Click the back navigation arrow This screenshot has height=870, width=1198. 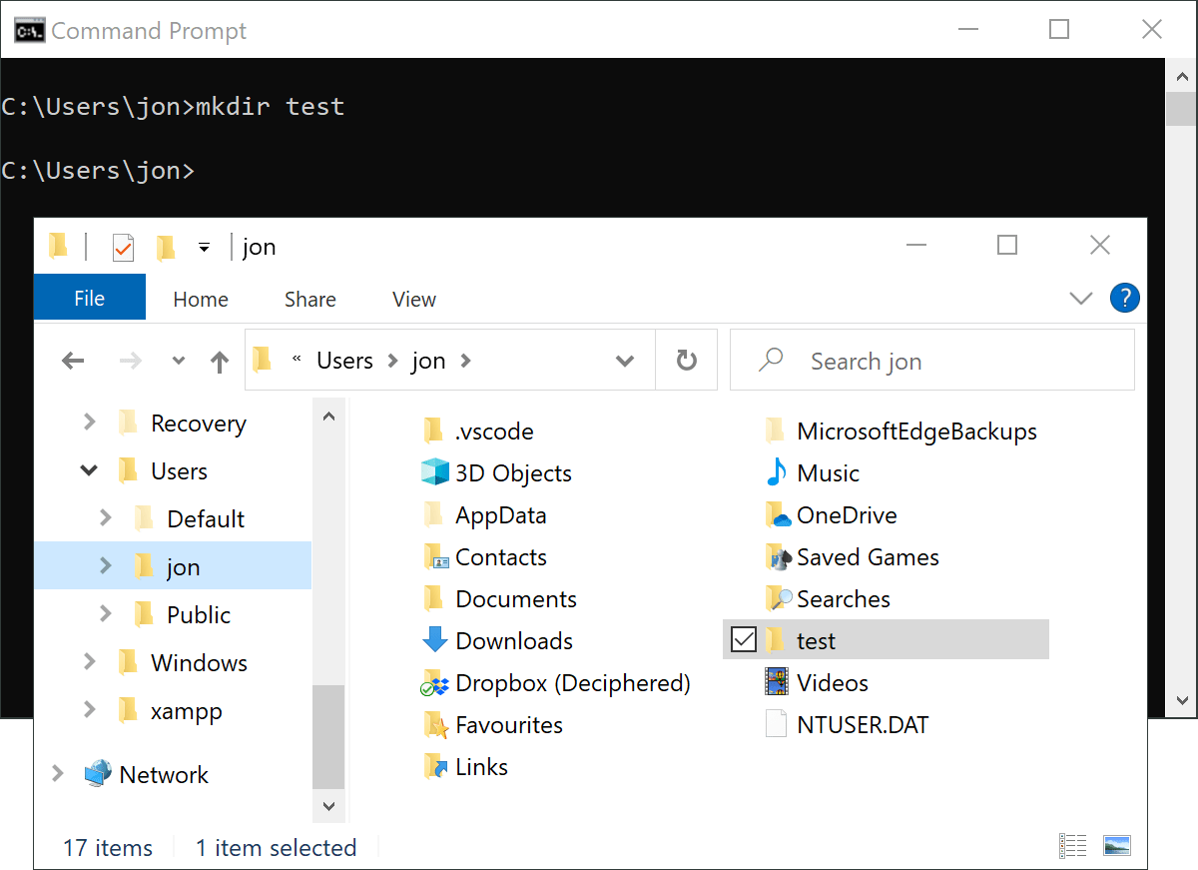pos(73,360)
